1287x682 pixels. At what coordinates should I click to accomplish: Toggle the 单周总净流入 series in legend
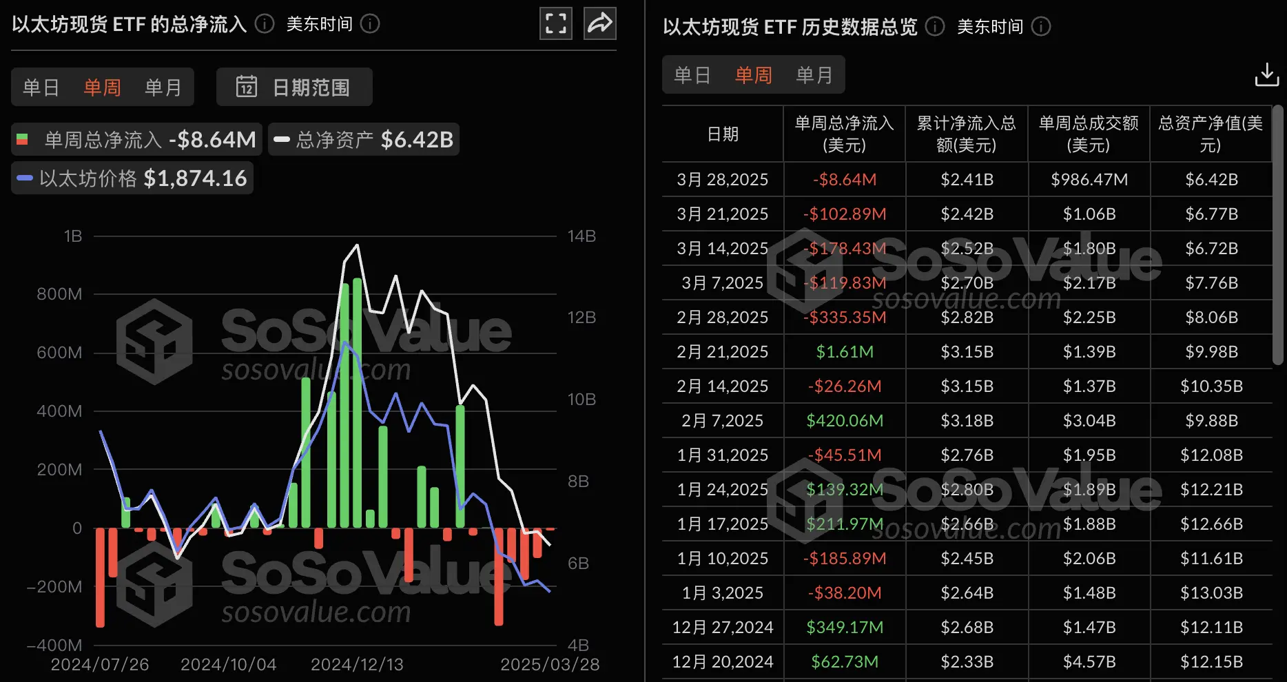point(134,138)
